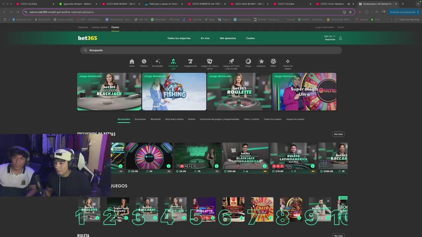Click Finalizar actualización browser button
The height and width of the screenshot is (237, 422).
click(404, 12)
